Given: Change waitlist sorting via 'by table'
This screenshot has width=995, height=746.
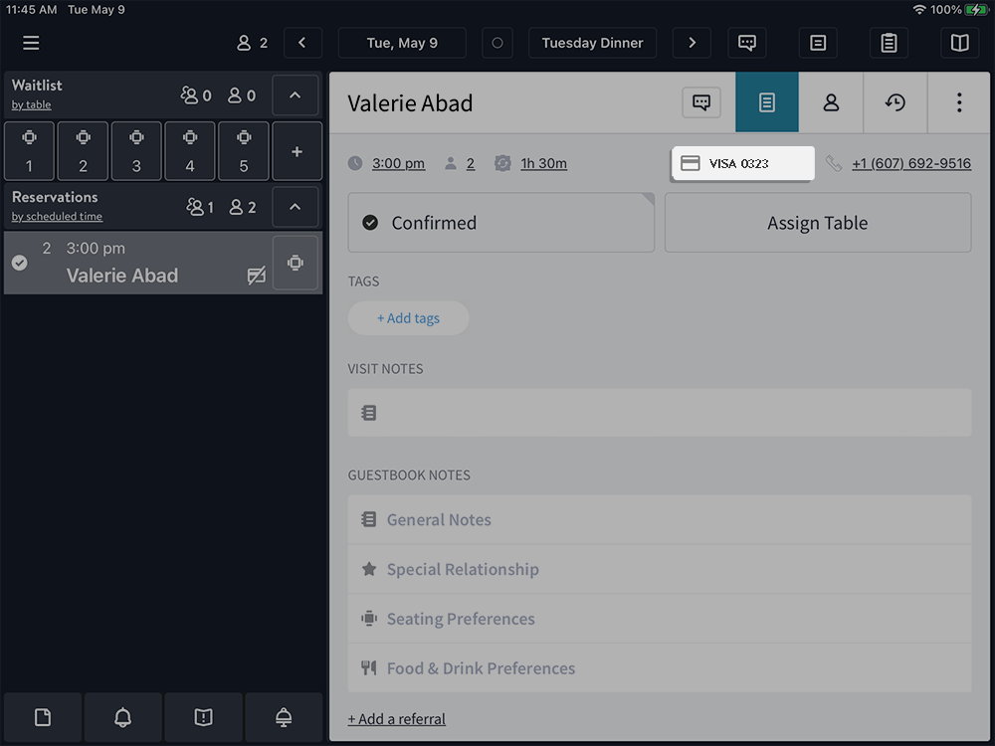Looking at the screenshot, I should tap(31, 104).
